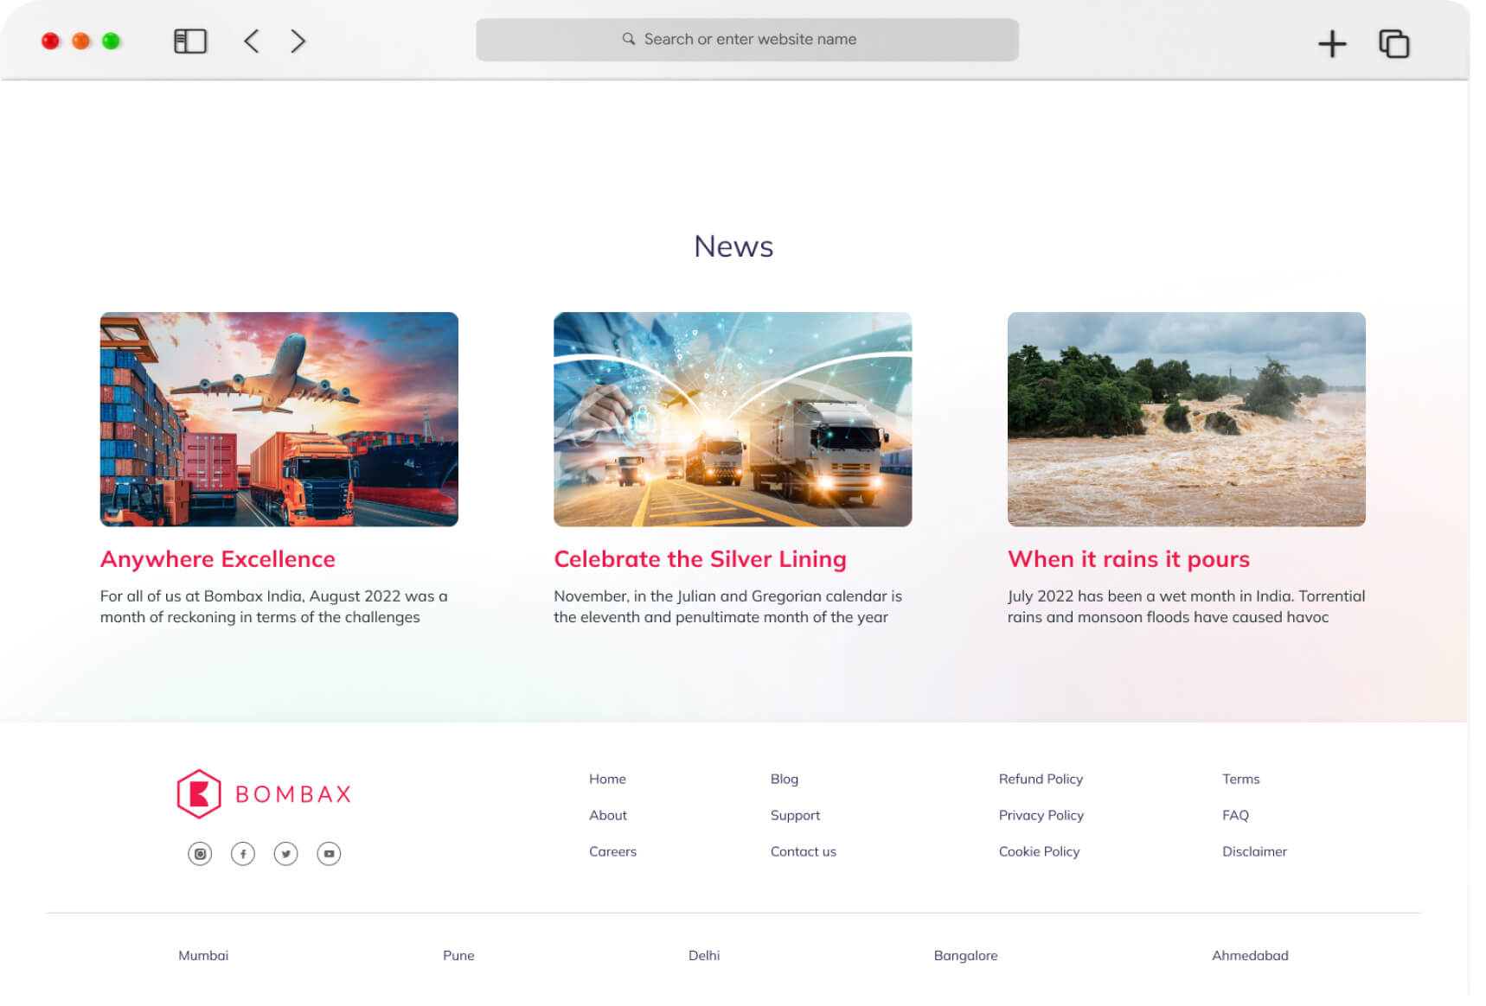The height and width of the screenshot is (1006, 1486).
Task: Open a new browser tab with plus icon
Action: [x=1331, y=41]
